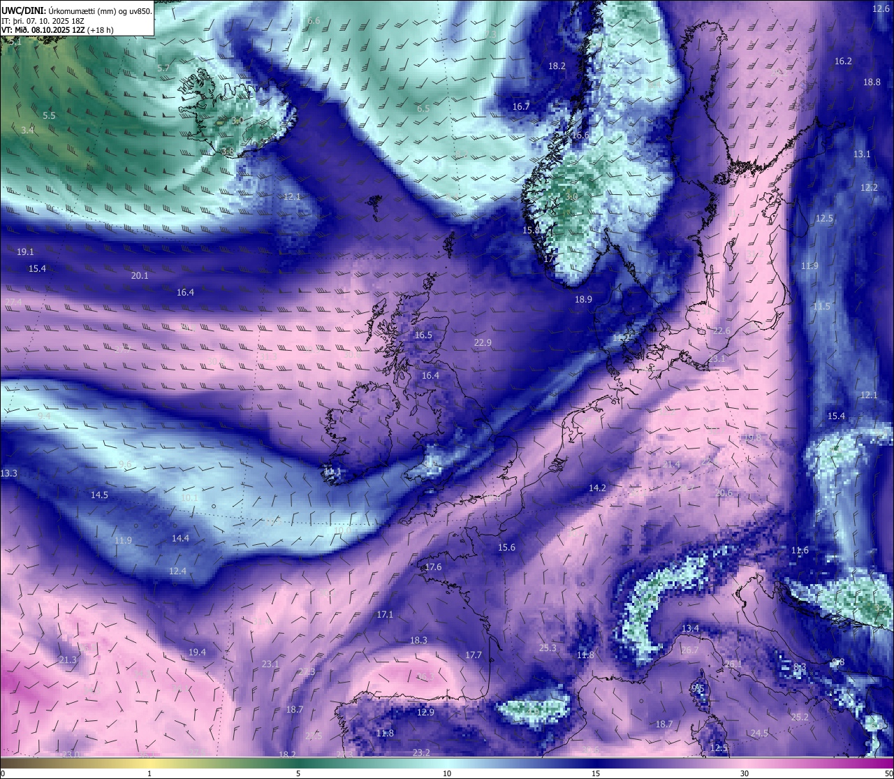Click the 16.7 value near Norway
Viewport: 894px width, 779px height.
pyautogui.click(x=521, y=107)
